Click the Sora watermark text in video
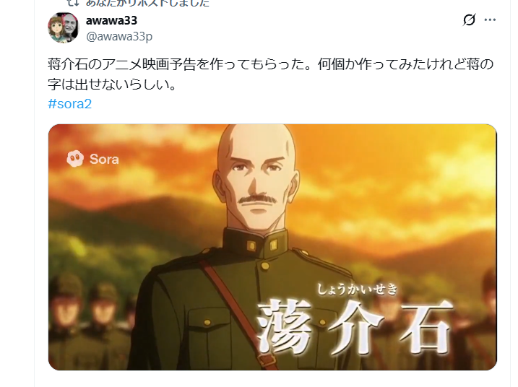Screen dimensions: 518x387 104,159
